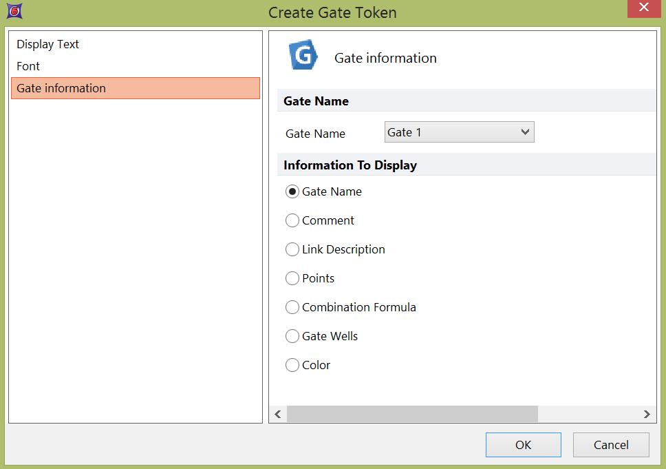Image resolution: width=666 pixels, height=469 pixels.
Task: Click the FCS Express app icon in title bar
Action: click(12, 12)
